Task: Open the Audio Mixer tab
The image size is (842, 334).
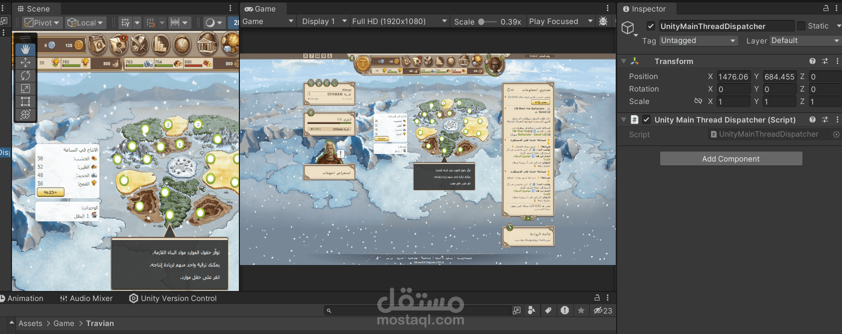Action: click(86, 298)
